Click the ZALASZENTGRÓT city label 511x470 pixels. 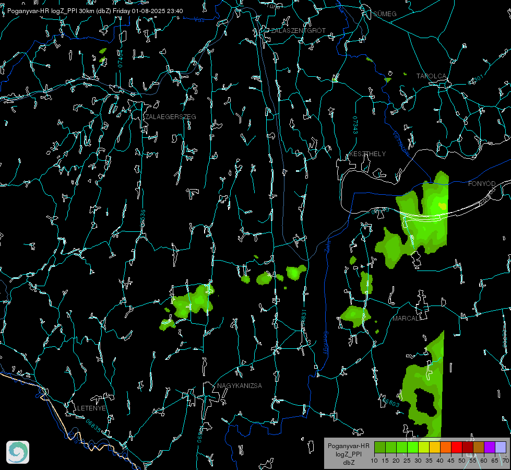pos(298,30)
